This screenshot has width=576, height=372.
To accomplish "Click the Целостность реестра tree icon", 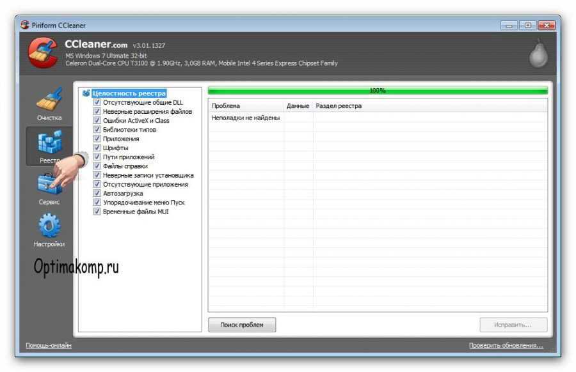I will [86, 93].
